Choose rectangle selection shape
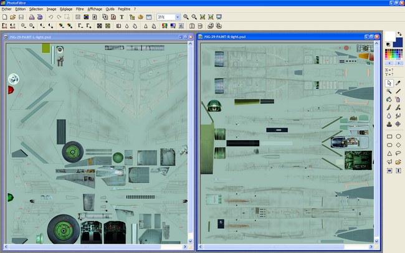 389,136
